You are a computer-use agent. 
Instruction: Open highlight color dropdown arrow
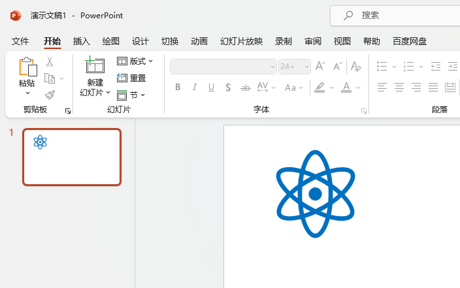331,88
